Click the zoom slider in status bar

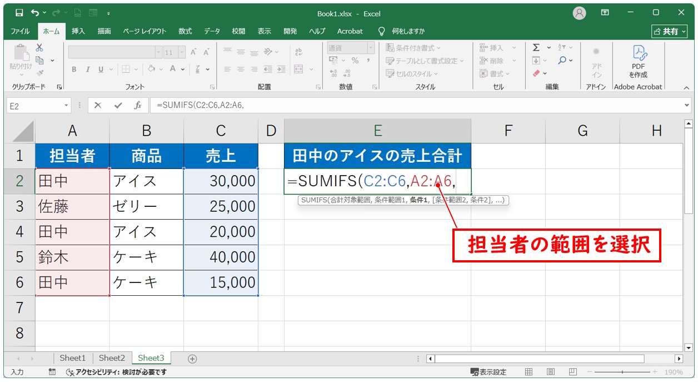click(x=622, y=372)
